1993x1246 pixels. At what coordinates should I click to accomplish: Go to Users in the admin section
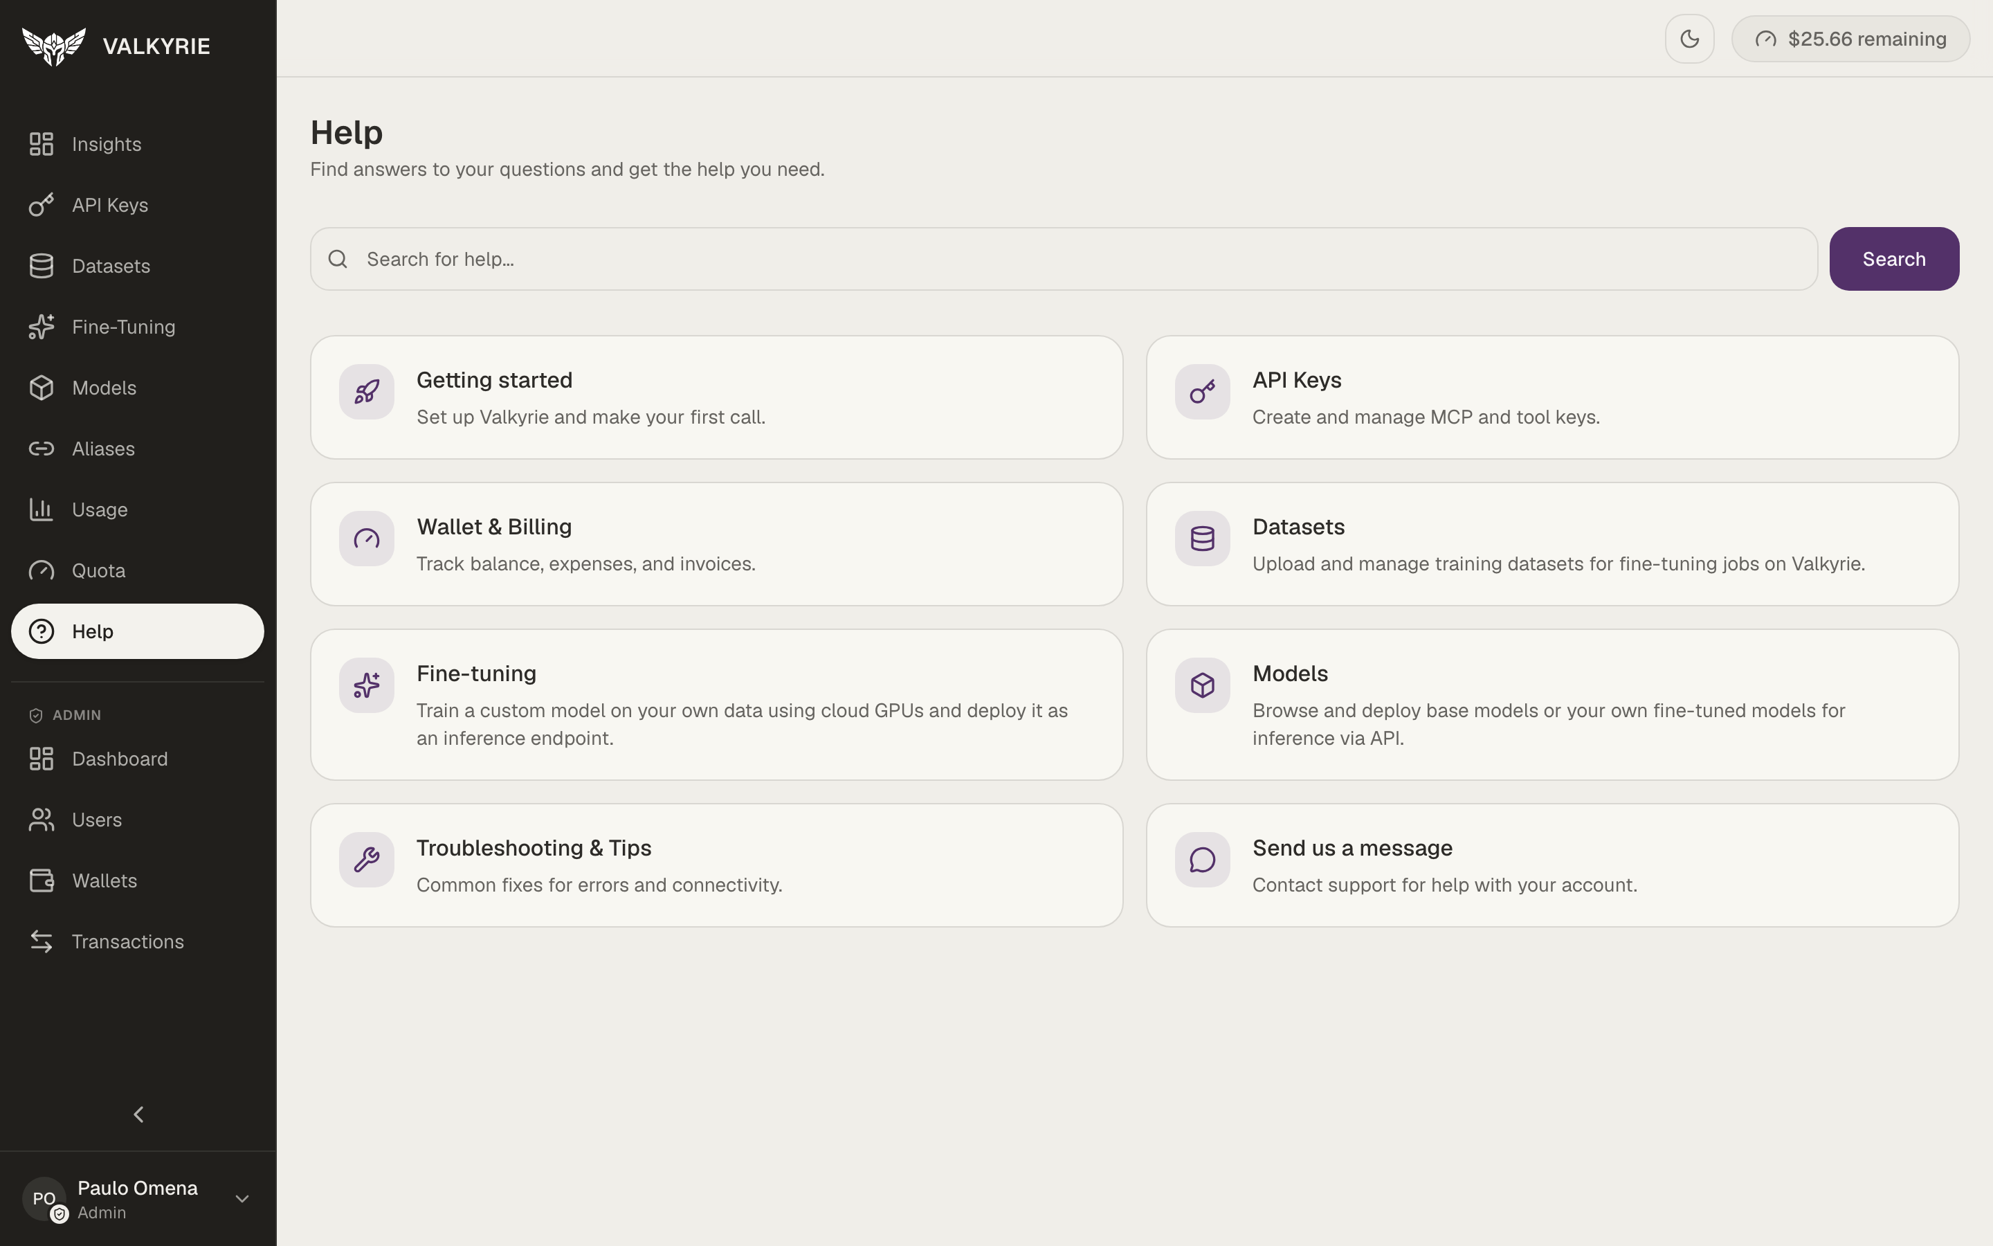138,820
